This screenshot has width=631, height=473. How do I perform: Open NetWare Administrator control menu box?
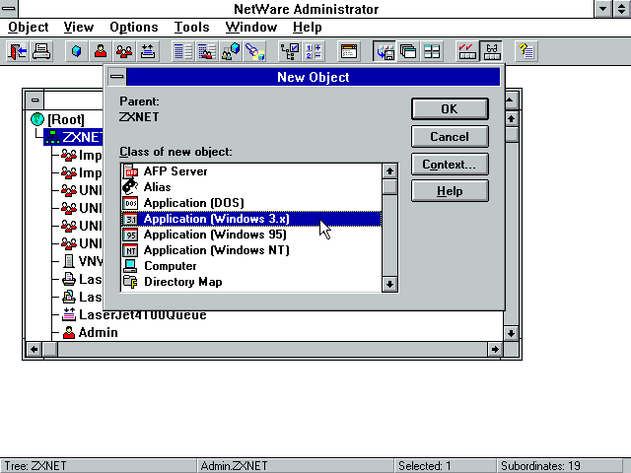pos(9,9)
